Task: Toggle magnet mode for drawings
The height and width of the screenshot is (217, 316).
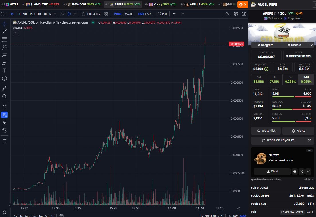Action: click(x=4, y=107)
